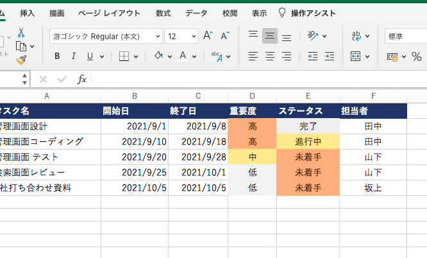Expand merge cells dropdown arrow
Viewport: 427px width, 258px height.
coord(367,56)
